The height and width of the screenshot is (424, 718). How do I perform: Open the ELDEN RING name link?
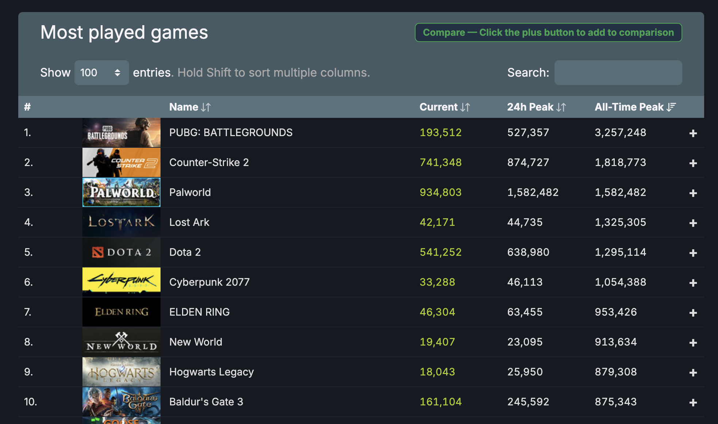click(x=200, y=312)
